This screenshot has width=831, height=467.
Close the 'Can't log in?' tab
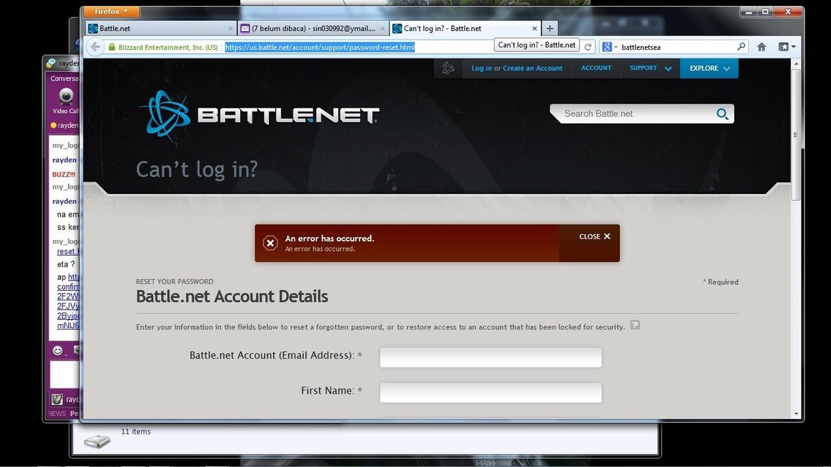point(535,29)
